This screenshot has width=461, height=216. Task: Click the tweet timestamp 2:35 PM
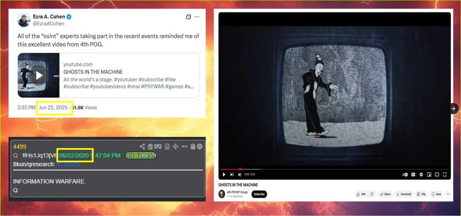click(x=27, y=107)
